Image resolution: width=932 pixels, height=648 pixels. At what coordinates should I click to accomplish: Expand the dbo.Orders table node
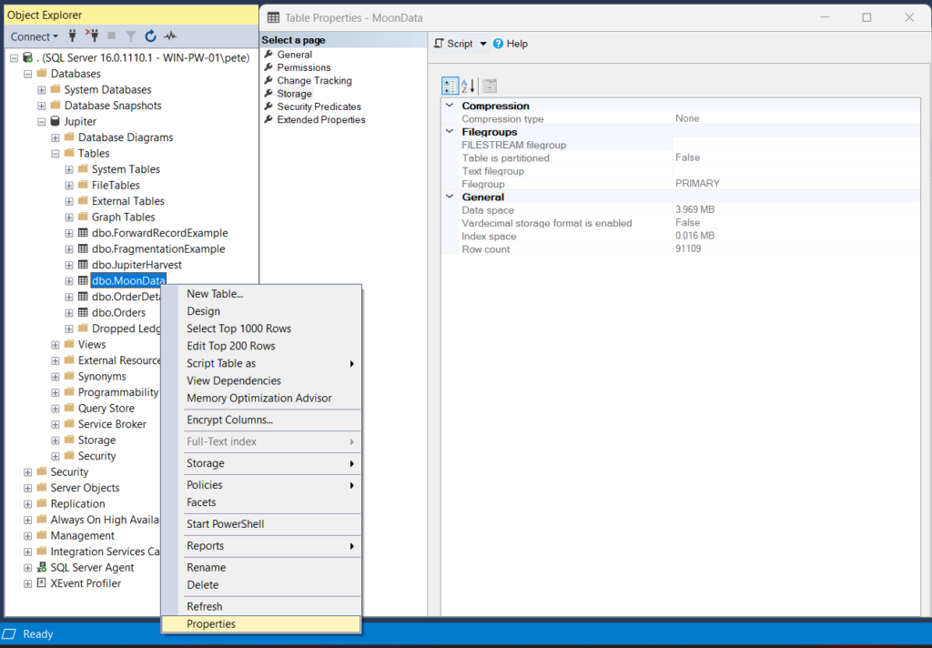(x=68, y=312)
